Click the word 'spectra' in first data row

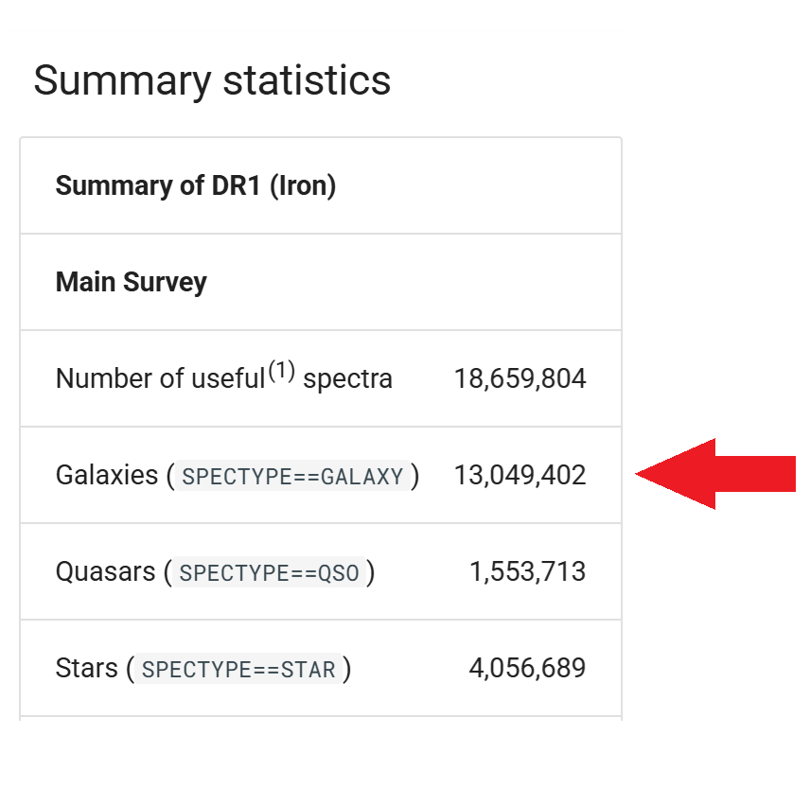click(347, 379)
